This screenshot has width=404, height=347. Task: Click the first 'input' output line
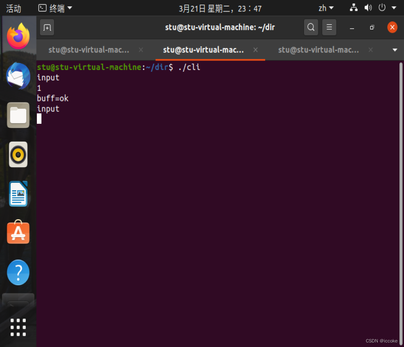pos(48,78)
